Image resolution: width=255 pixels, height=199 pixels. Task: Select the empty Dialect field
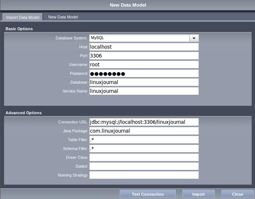(144, 166)
